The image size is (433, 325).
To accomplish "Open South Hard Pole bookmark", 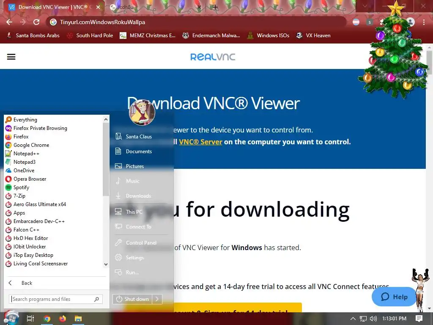I will coord(90,36).
